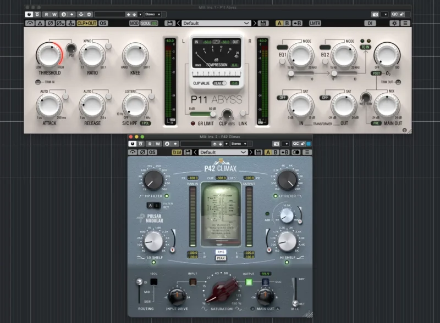Screen dimensions: 440x323
Task: Click the MOD icon in P11 Abyss toolbar
Action: (134, 24)
